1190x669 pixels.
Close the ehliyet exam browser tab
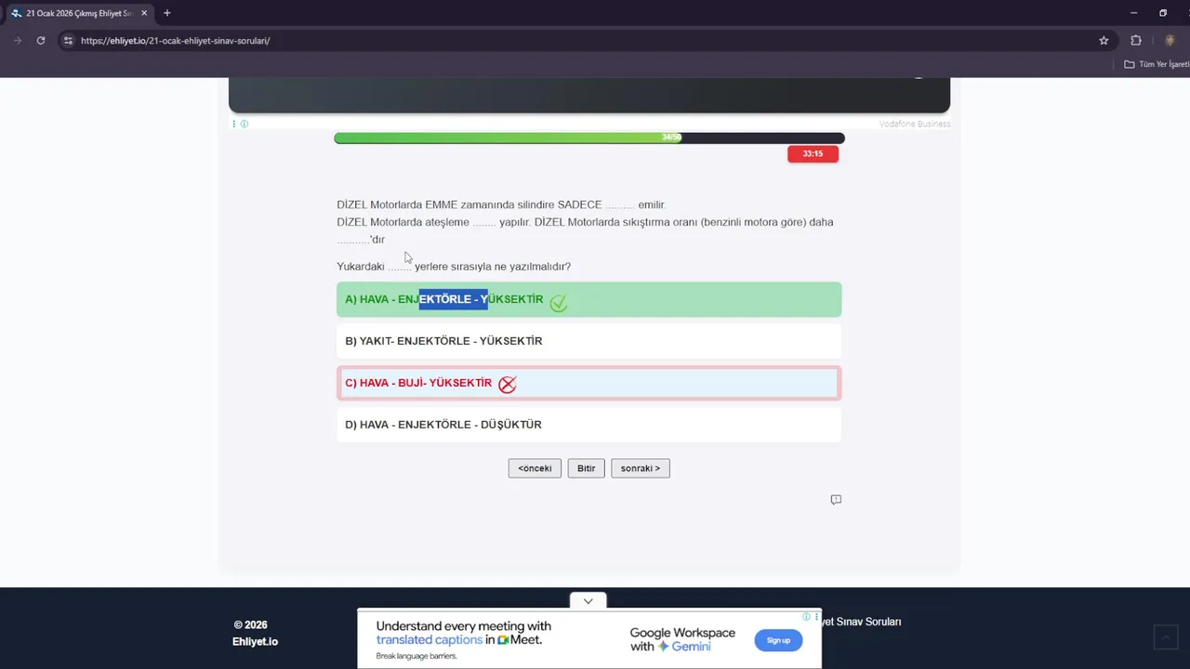click(144, 13)
